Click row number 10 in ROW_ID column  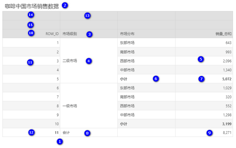(x=57, y=124)
